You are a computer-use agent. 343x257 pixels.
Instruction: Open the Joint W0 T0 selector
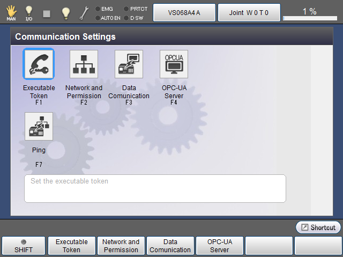249,12
